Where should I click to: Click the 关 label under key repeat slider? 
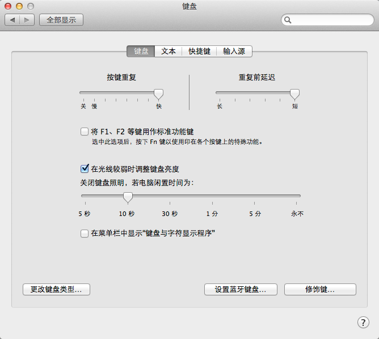coord(83,106)
